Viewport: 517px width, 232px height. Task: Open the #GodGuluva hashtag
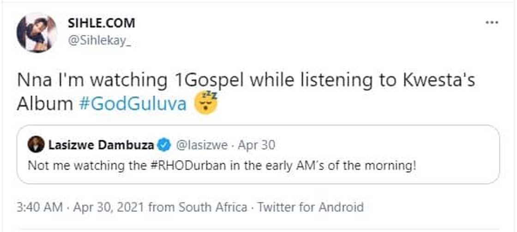click(132, 104)
